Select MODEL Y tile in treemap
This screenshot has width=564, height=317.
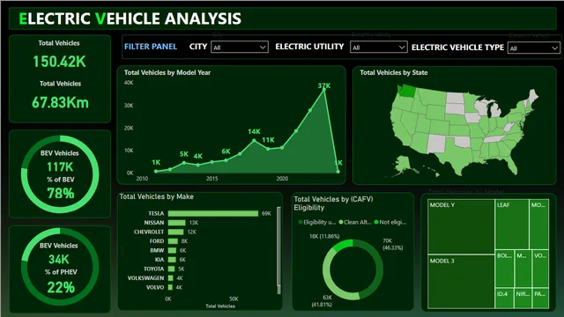pos(461,227)
